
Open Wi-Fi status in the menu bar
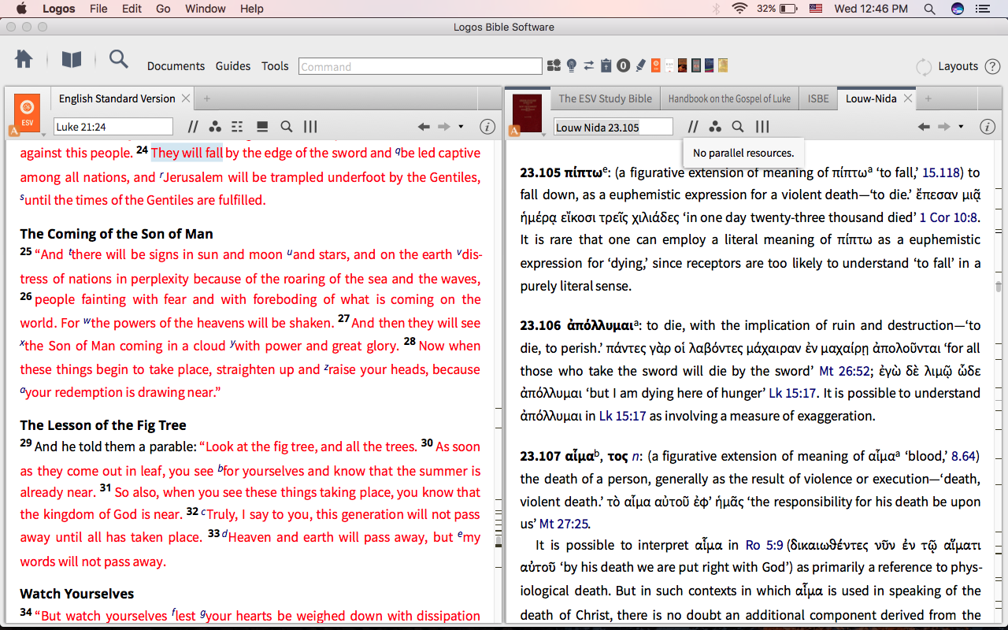pos(739,9)
